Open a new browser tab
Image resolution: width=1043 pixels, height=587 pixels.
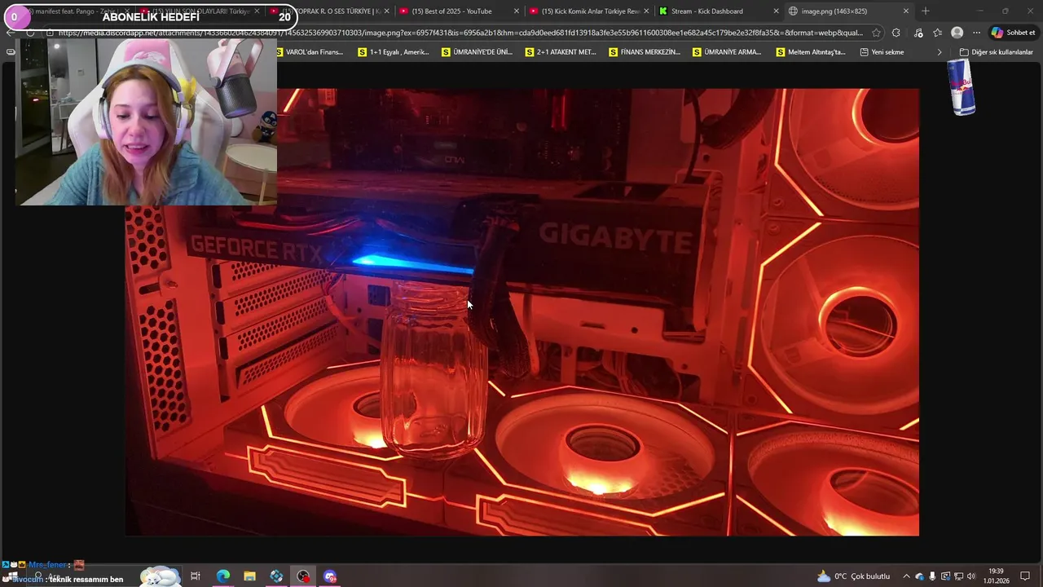click(925, 11)
